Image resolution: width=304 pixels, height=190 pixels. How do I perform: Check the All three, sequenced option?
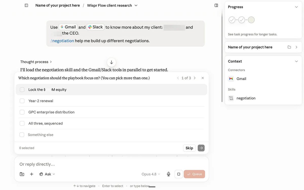click(22, 123)
